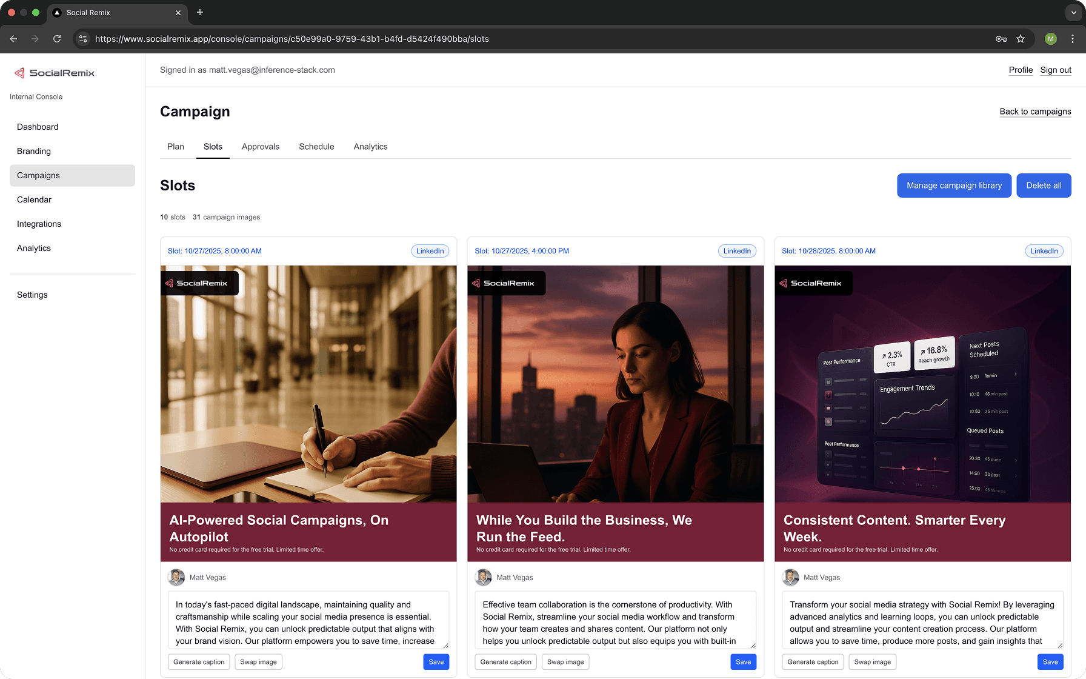Edit the caption text of the second slot
This screenshot has height=679, width=1086.
615,622
